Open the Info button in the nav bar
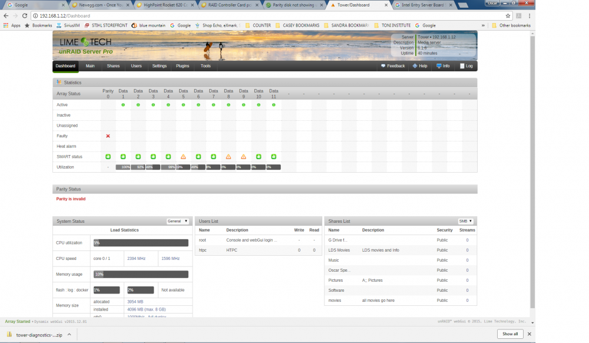The width and height of the screenshot is (589, 343). point(443,66)
